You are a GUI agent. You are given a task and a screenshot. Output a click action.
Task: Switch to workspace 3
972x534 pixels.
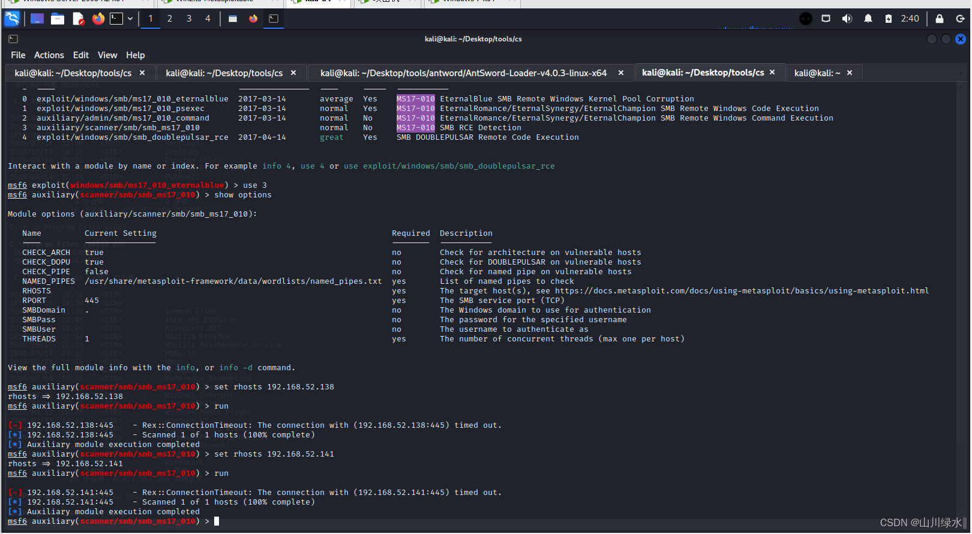tap(189, 19)
